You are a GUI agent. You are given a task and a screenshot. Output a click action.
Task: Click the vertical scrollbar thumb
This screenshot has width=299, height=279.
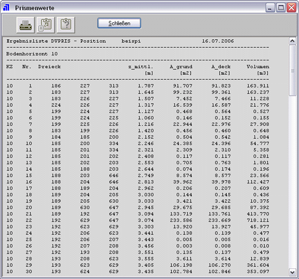point(292,71)
